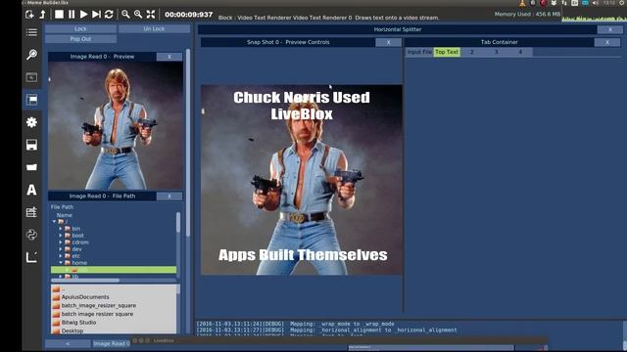Close the Horizontal Splitter panel
Screen dimensions: 627x352
point(610,29)
